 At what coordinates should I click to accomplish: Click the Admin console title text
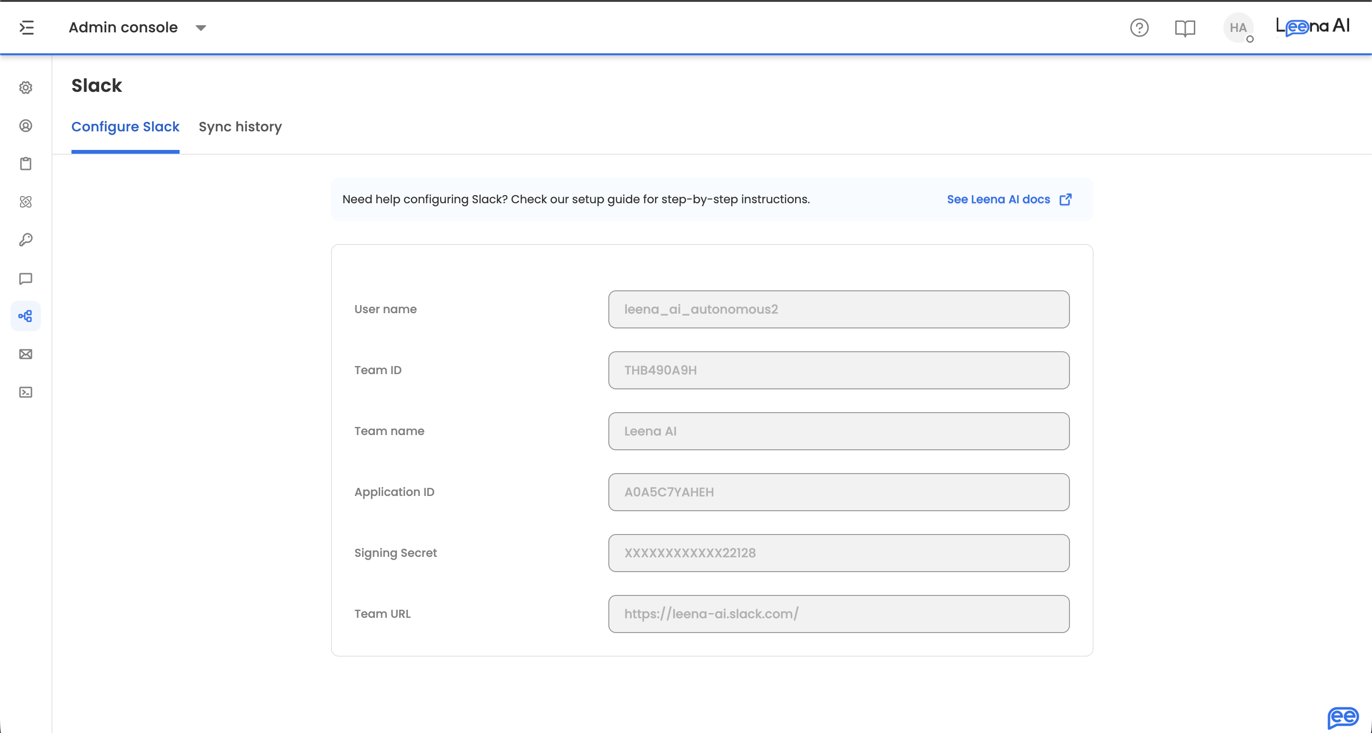[123, 28]
